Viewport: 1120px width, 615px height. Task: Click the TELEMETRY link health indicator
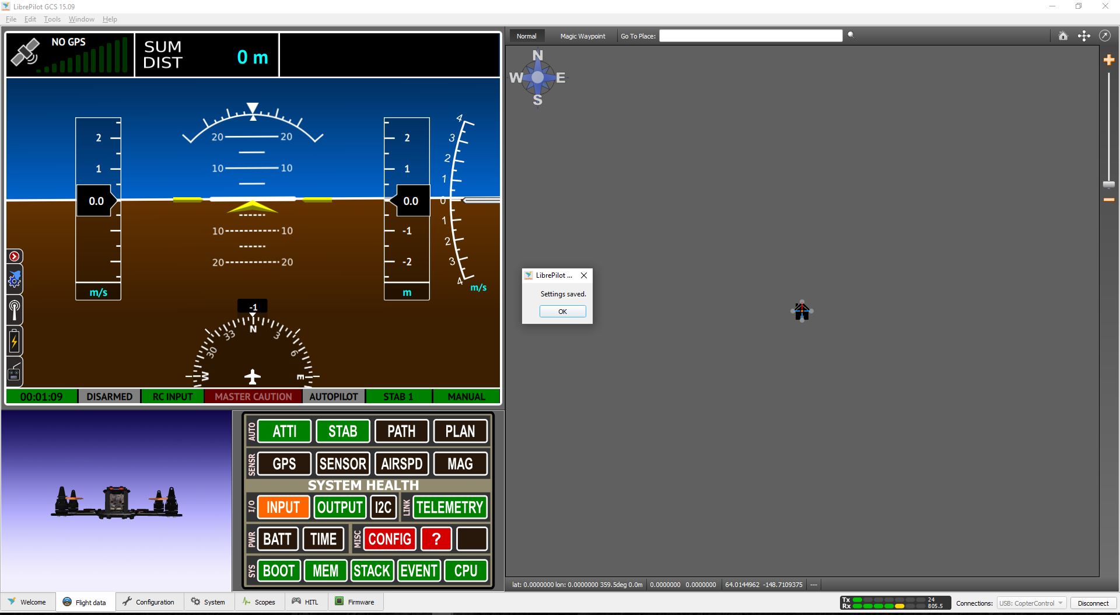point(450,507)
